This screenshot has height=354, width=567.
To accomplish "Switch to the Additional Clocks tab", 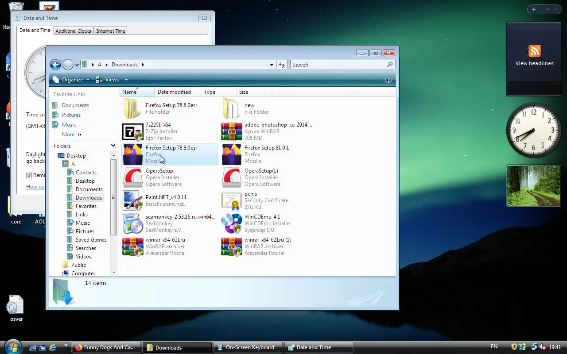I will 73,31.
